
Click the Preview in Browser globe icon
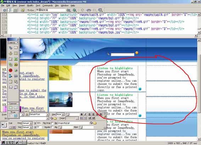74,10
